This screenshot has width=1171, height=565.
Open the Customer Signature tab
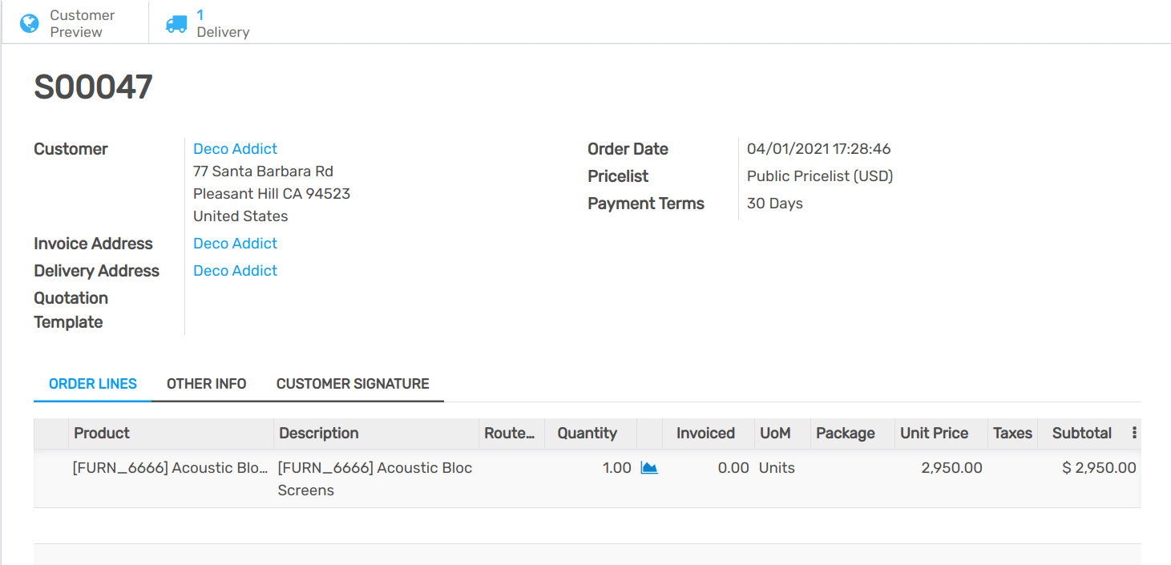tap(353, 384)
